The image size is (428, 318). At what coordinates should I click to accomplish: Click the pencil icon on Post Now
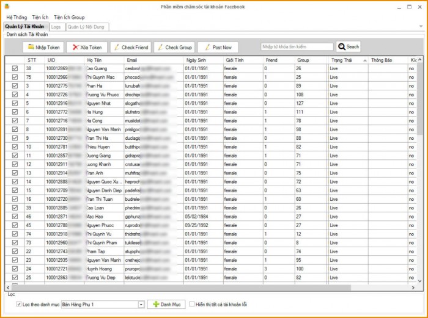click(208, 47)
